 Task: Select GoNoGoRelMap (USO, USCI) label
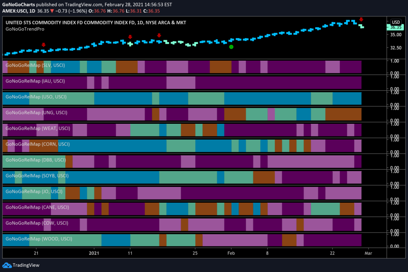coord(36,97)
